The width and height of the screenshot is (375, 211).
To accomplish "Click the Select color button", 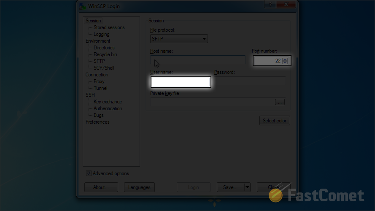I will pyautogui.click(x=275, y=121).
